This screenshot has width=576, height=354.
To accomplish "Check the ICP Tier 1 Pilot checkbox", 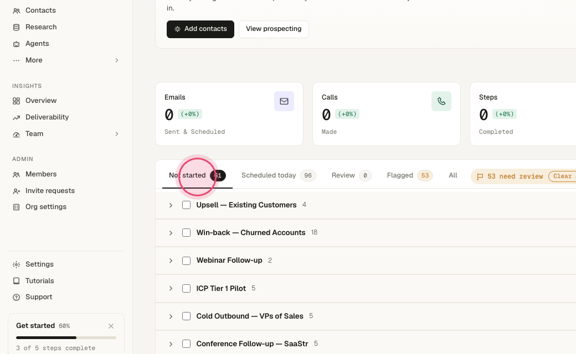I will point(186,288).
